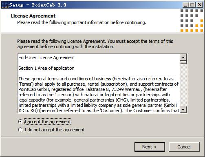Click the 'Section 1 Area of application' line
Viewport: 205px width, 157px height.
tap(46, 68)
